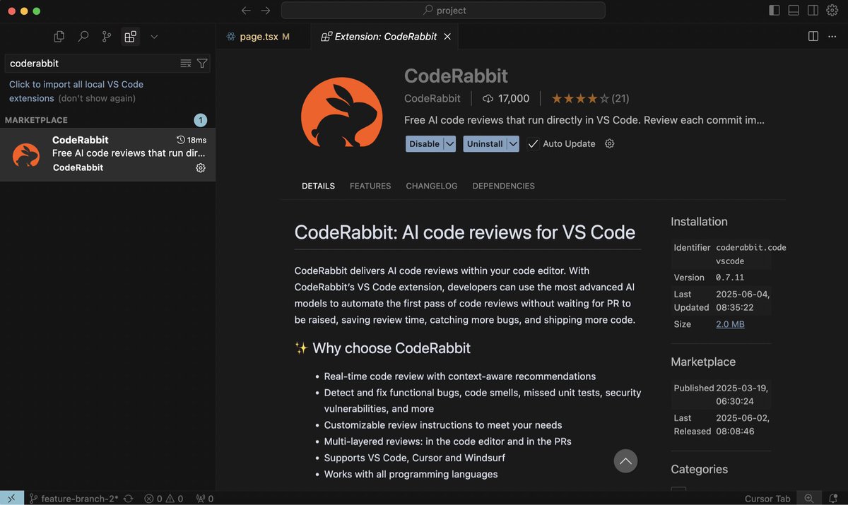
Task: Click the 17,000 install count
Action: [x=506, y=99]
